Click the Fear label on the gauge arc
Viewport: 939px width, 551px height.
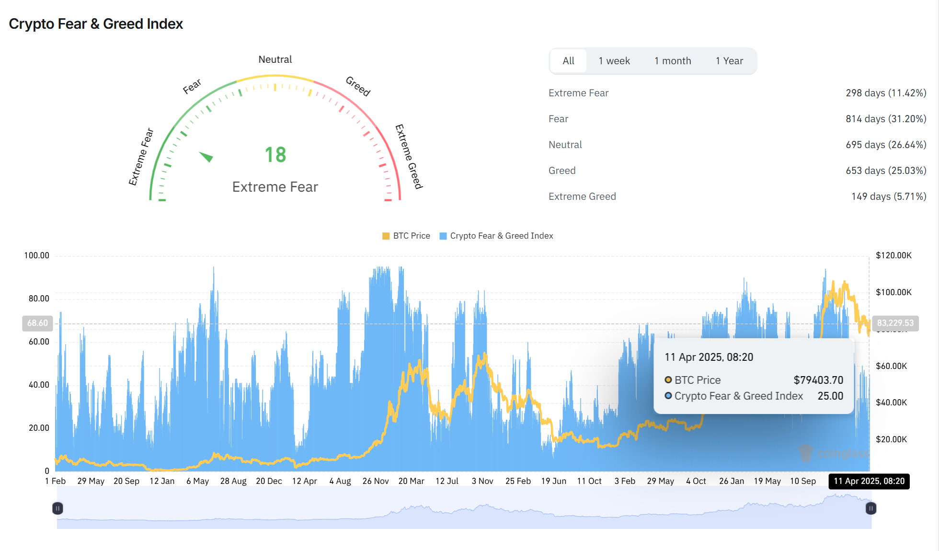click(192, 86)
